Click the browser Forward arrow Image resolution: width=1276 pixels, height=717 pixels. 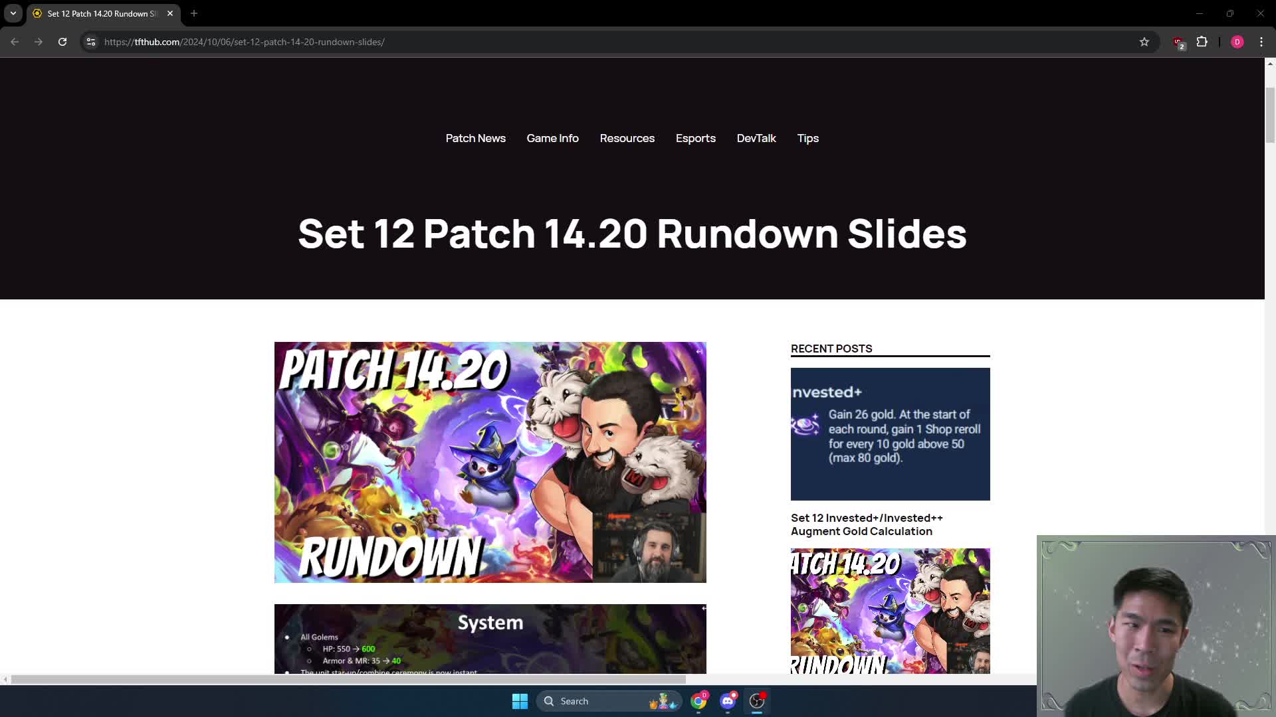39,42
